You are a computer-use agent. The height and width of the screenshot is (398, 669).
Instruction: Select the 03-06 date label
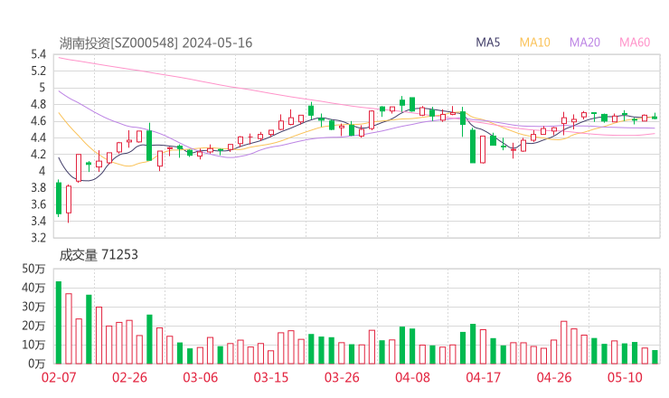[200, 377]
